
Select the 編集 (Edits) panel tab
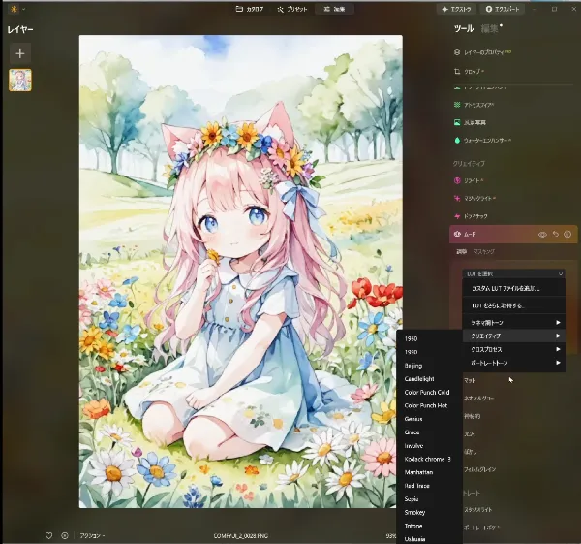point(489,28)
